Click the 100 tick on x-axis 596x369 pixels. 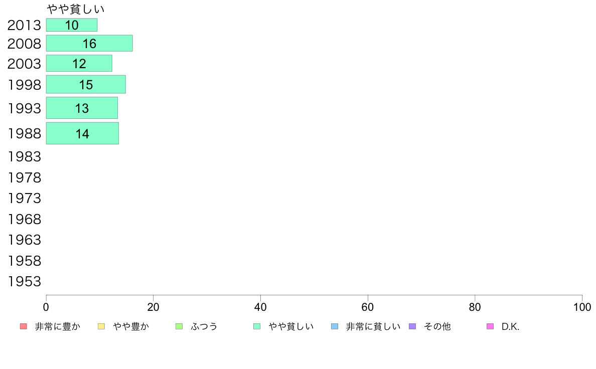(x=582, y=307)
